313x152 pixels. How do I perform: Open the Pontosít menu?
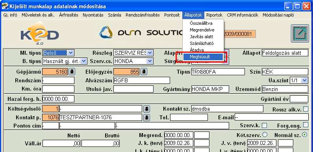[172, 15]
